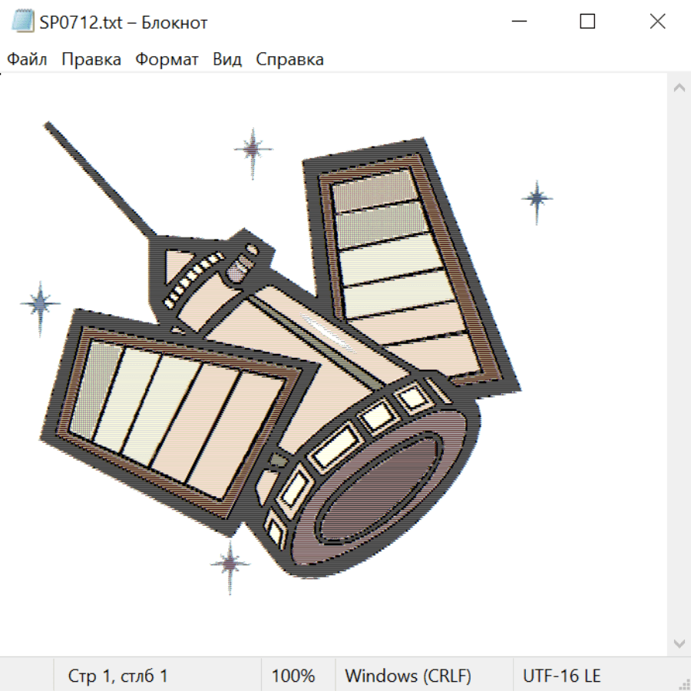The image size is (691, 691).
Task: Open the Справка menu
Action: click(x=289, y=60)
